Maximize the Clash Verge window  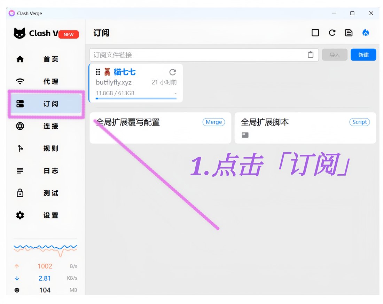(x=352, y=13)
